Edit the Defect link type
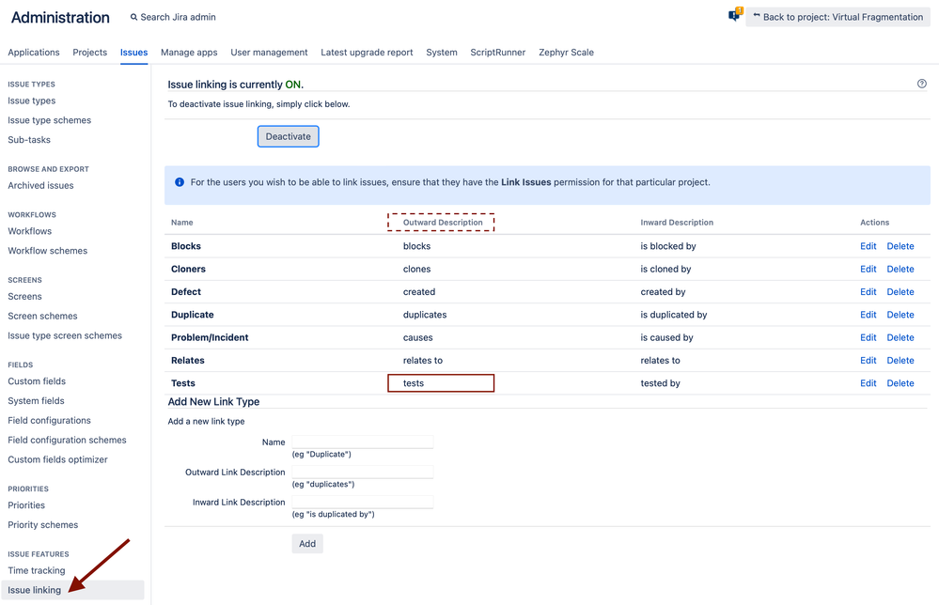Image resolution: width=939 pixels, height=605 pixels. pos(868,291)
